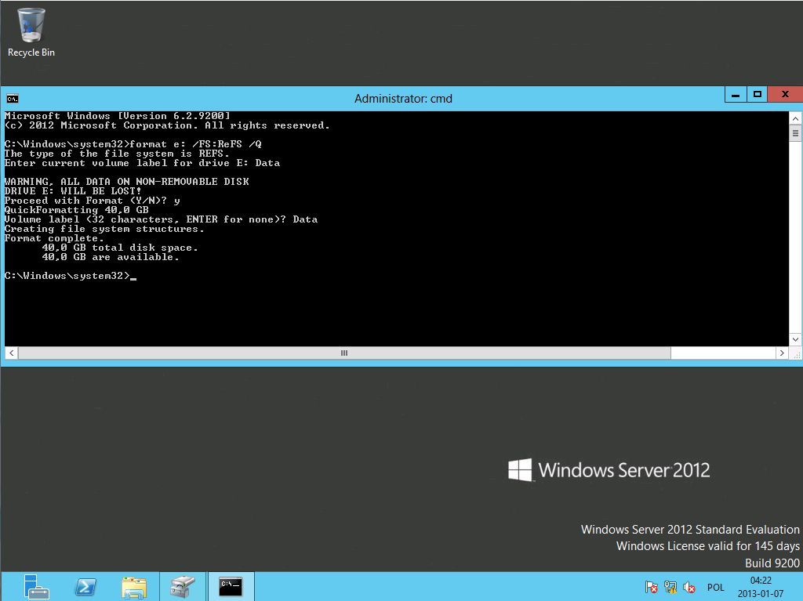803x601 pixels.
Task: Open Action Center flag tray icon
Action: point(652,587)
